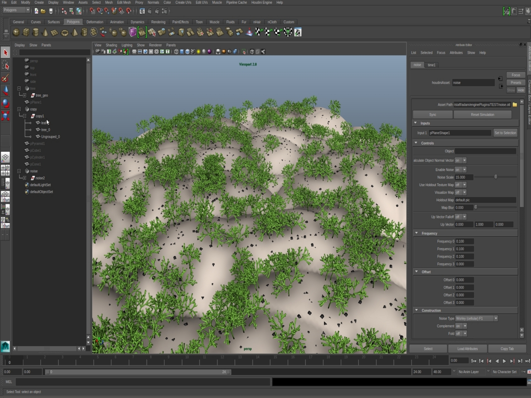The image size is (531, 398).
Task: Open the Pipeline Cache menu
Action: [x=236, y=2]
